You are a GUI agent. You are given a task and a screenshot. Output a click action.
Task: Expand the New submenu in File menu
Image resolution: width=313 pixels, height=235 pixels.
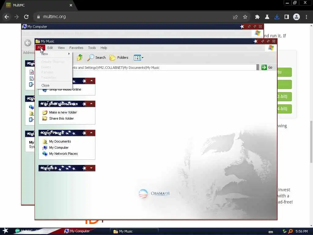(x=54, y=54)
